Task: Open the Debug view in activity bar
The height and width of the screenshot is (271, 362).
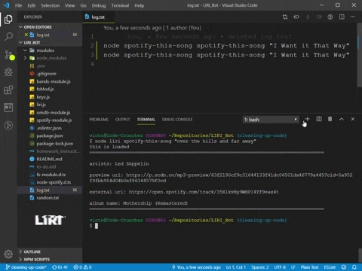Action: (8, 72)
